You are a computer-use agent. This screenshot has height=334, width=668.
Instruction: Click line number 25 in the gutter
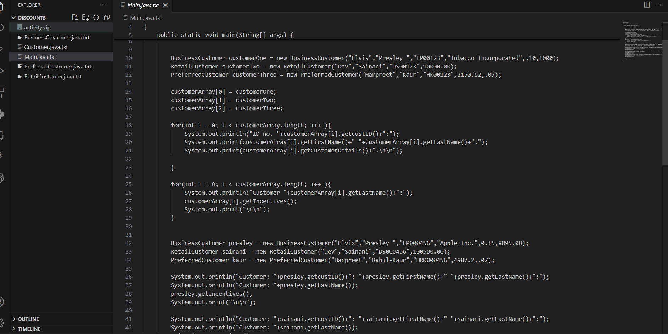[128, 184]
